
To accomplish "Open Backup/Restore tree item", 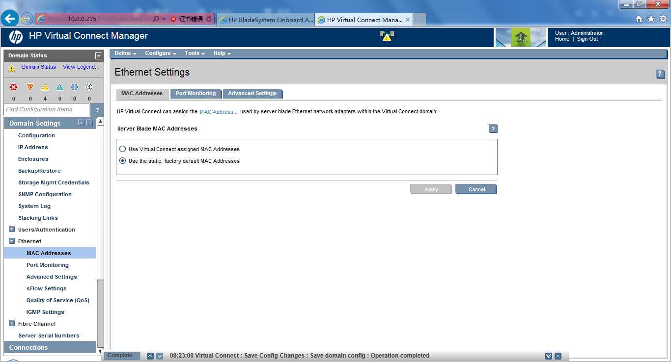I will 39,171.
